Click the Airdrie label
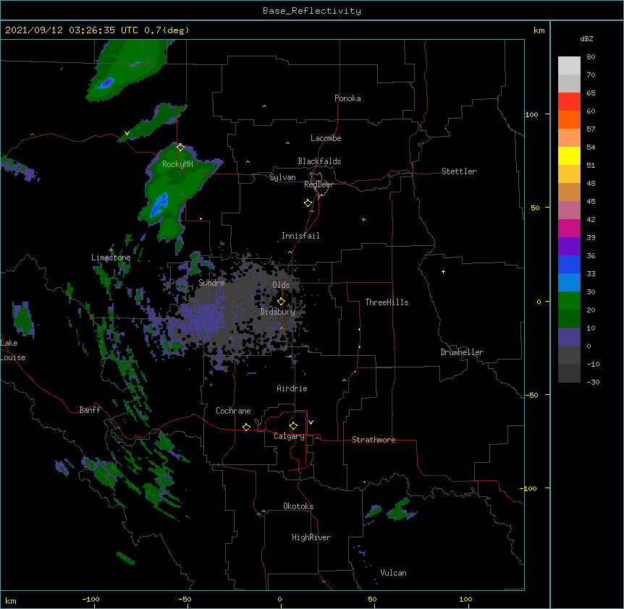This screenshot has width=624, height=609. [x=292, y=388]
